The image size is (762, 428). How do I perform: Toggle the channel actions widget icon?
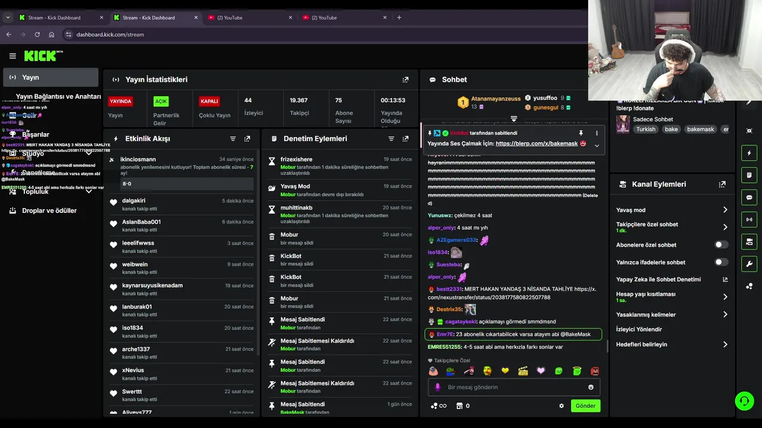[749, 241]
